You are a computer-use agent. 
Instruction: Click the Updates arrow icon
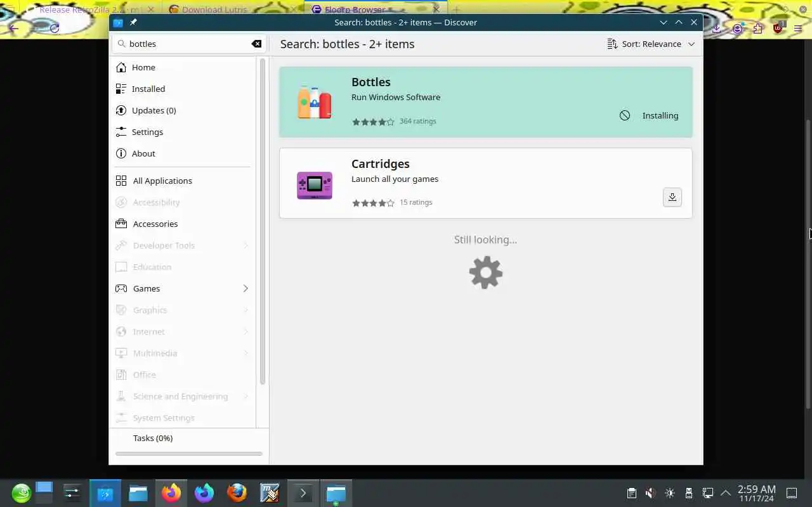click(x=121, y=110)
